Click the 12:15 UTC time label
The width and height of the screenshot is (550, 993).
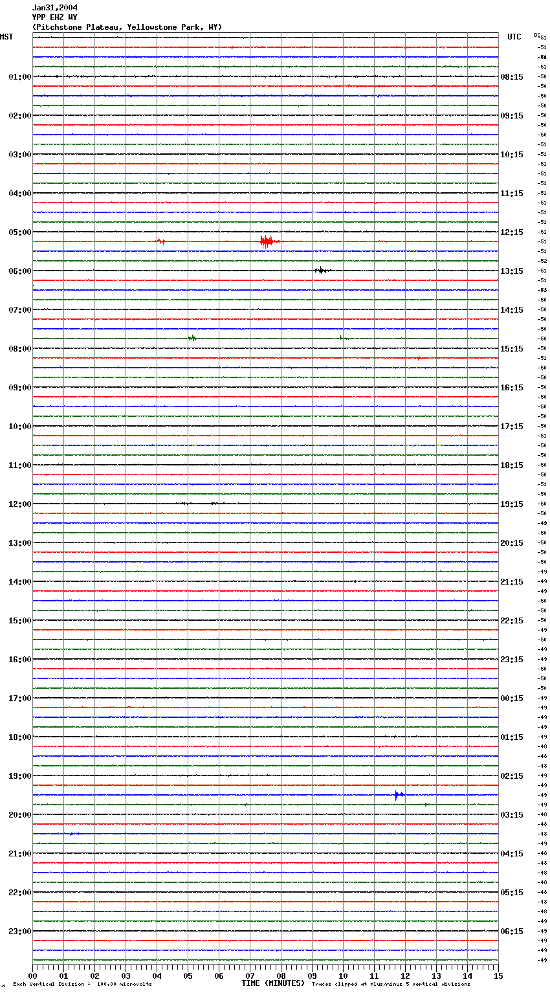(x=512, y=232)
